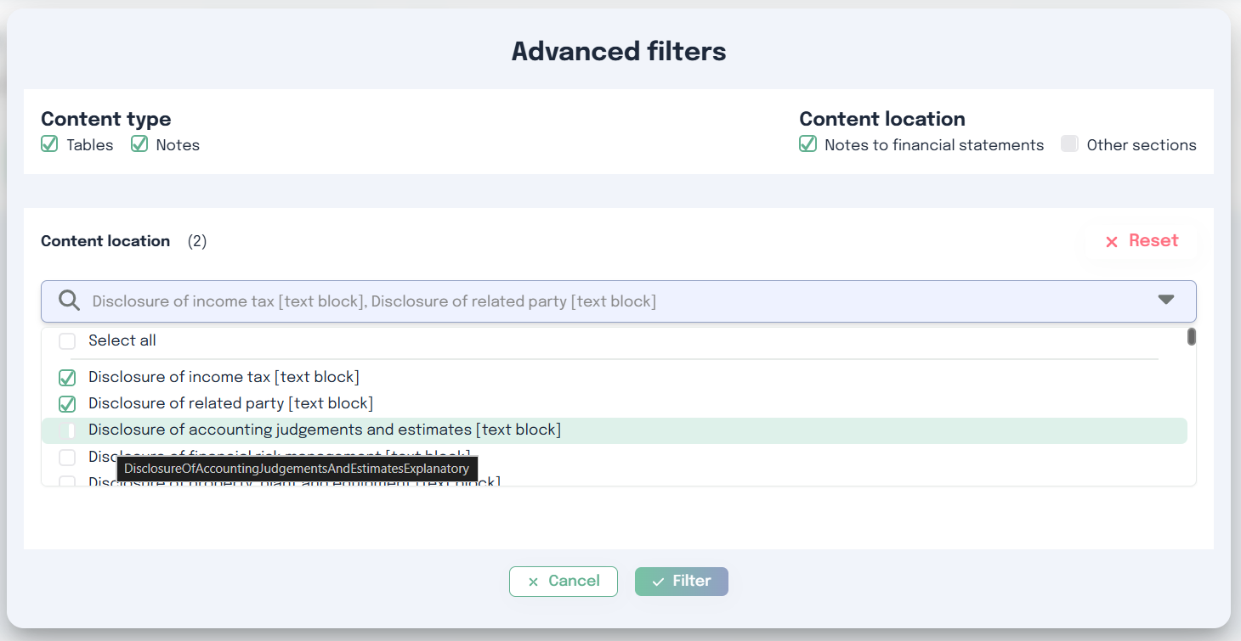Tick the Select all checkbox
The image size is (1241, 641).
pos(67,341)
